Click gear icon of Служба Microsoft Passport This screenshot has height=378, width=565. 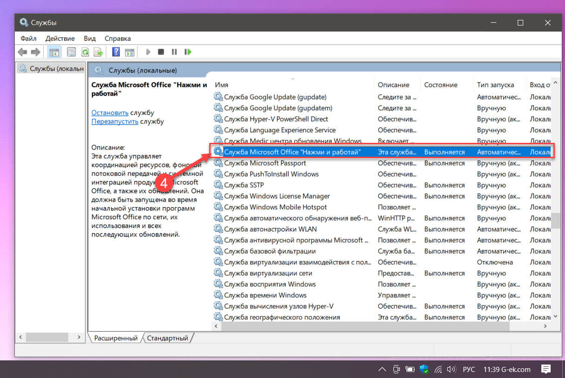(218, 163)
